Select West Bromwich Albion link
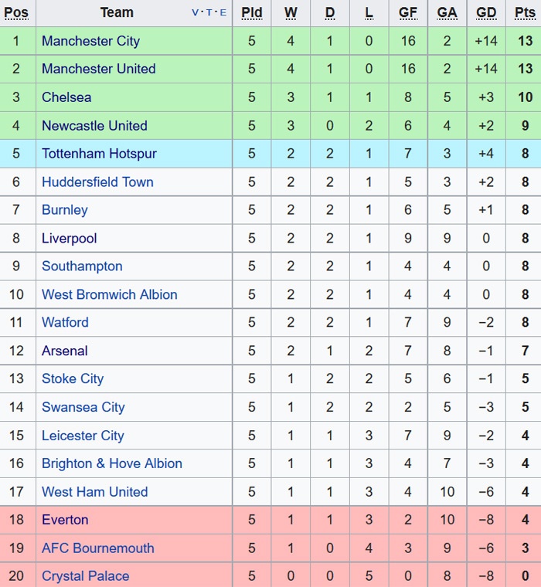Image resolution: width=541 pixels, height=587 pixels. tap(110, 295)
